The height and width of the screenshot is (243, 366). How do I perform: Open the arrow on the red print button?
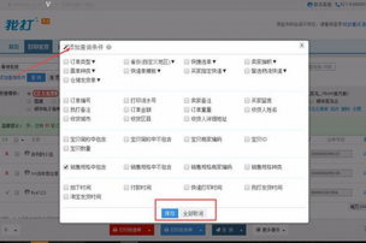(x=149, y=230)
